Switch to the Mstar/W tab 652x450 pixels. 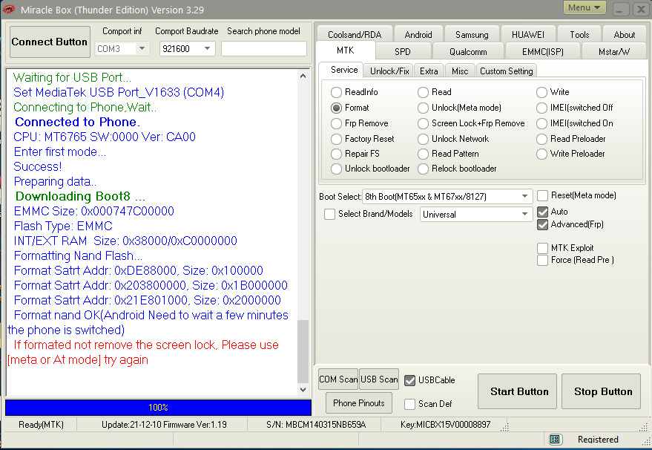pos(614,52)
